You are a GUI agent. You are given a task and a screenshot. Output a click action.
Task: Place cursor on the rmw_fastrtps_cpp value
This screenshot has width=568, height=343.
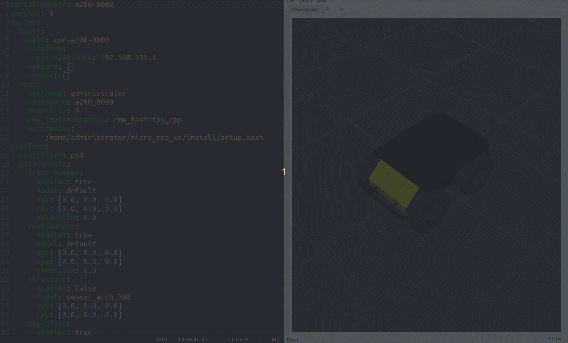click(147, 120)
